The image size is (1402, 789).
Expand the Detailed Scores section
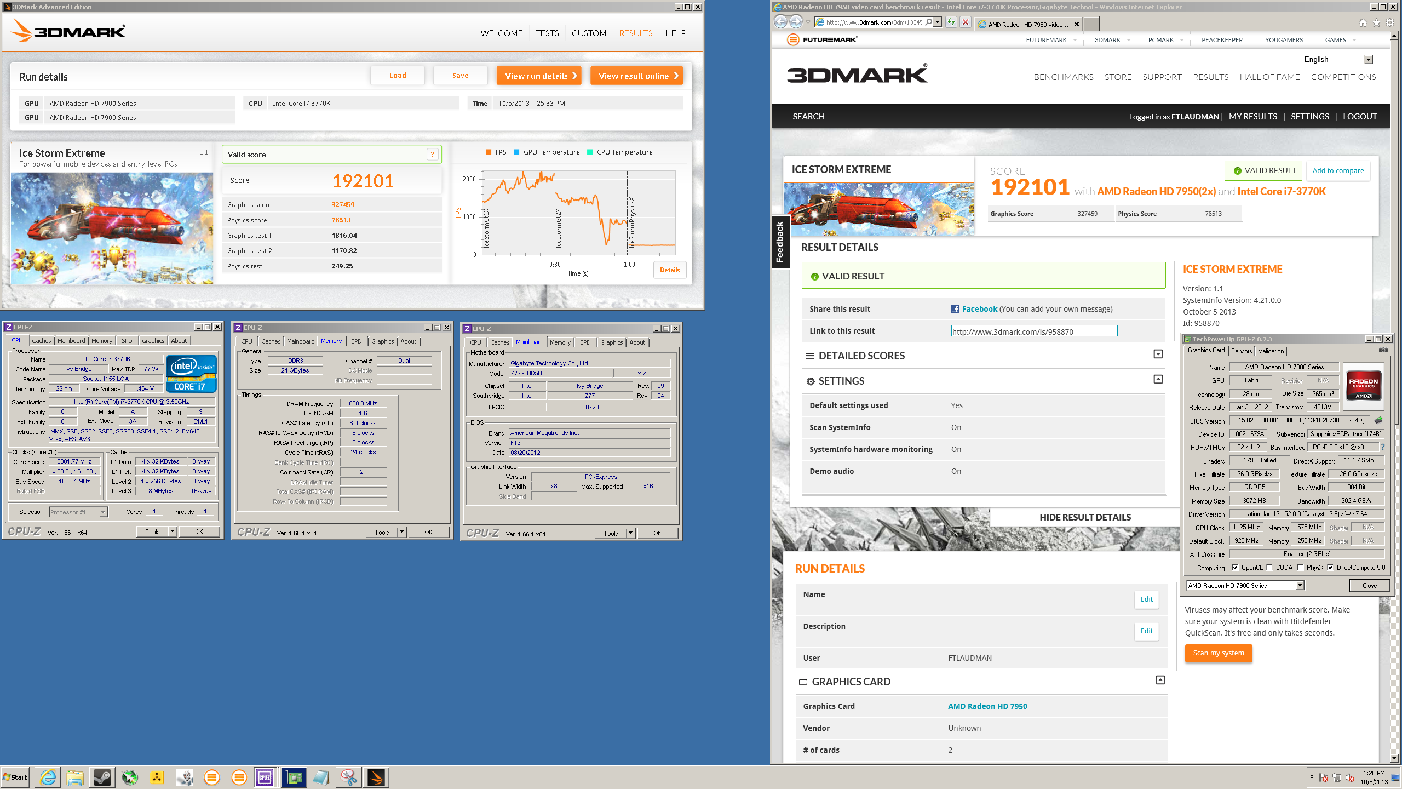click(1158, 354)
